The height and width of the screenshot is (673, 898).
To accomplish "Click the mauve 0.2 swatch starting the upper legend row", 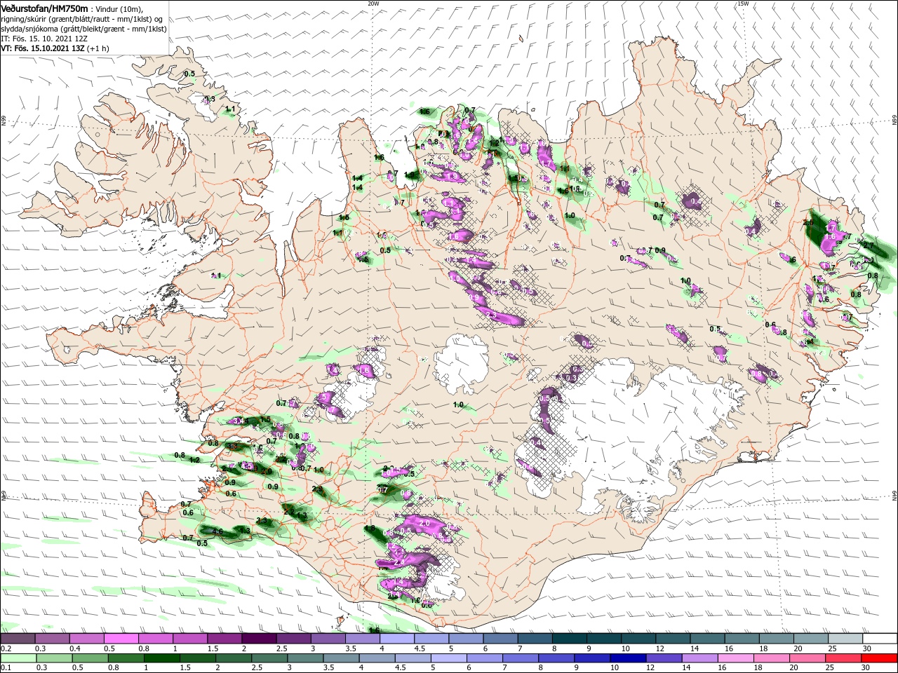I will click(18, 639).
